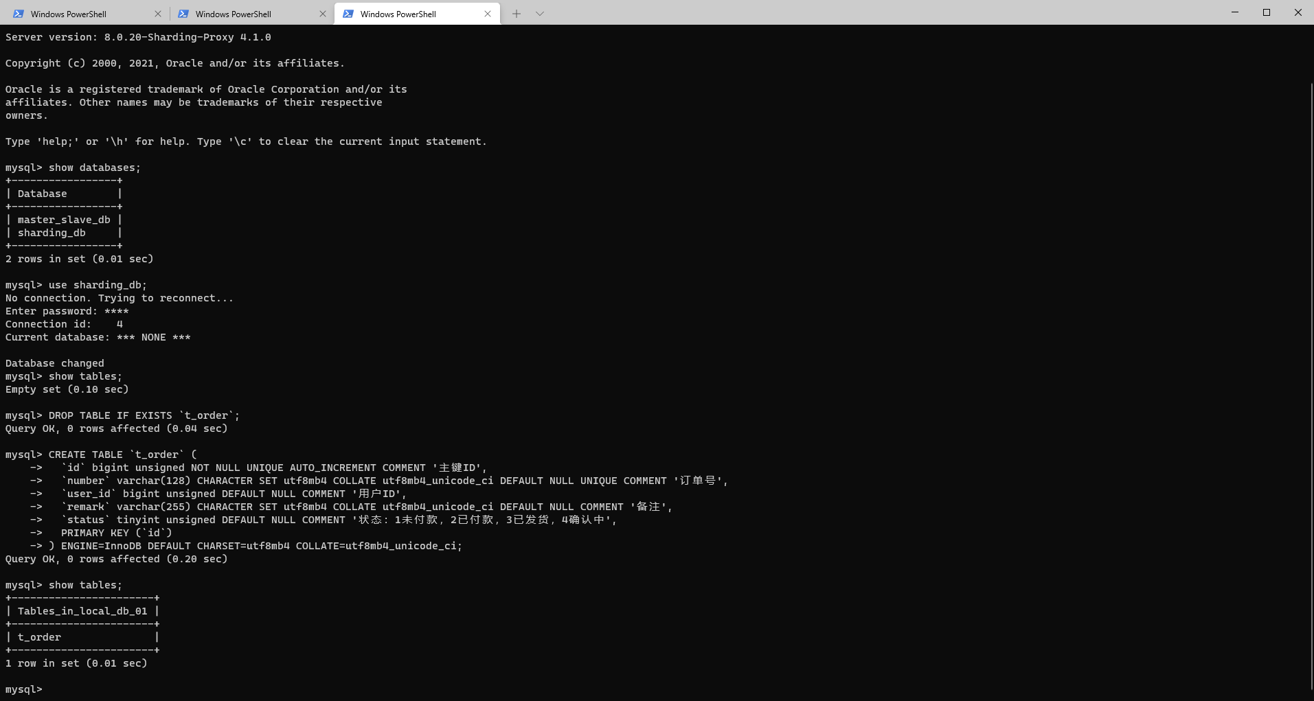Close the second Windows PowerShell tab

(323, 13)
